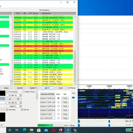Open Cortana circle on the taskbar
The height and width of the screenshot is (133, 133).
(x=10, y=130)
